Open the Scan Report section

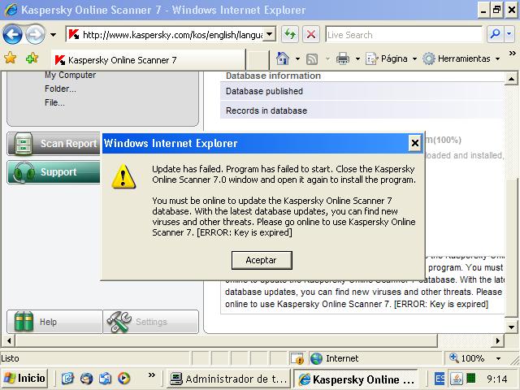[54, 144]
